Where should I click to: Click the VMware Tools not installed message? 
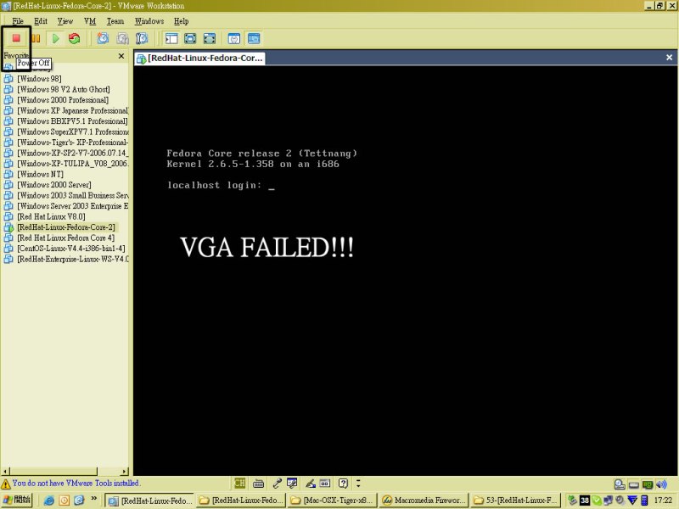pos(76,483)
